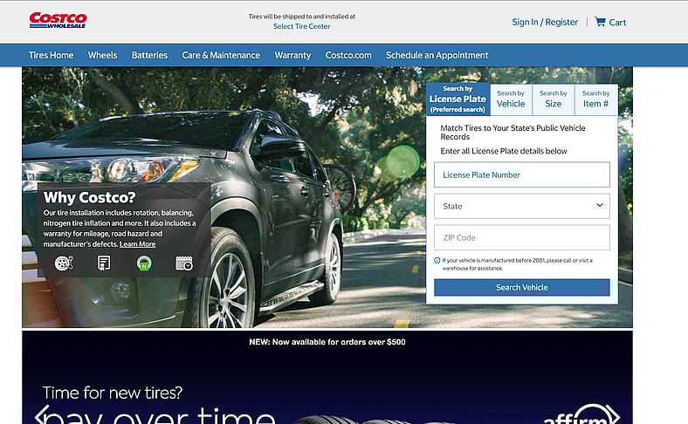688x424 pixels.
Task: Open Tires Home in the navigation bar
Action: pyautogui.click(x=51, y=55)
